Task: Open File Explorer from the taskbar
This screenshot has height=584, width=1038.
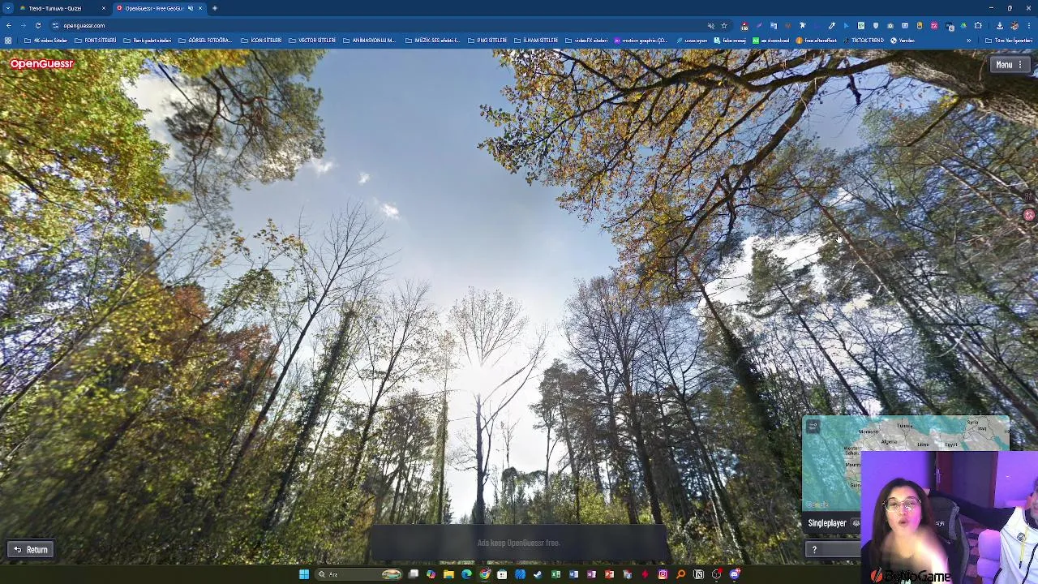Action: click(448, 574)
